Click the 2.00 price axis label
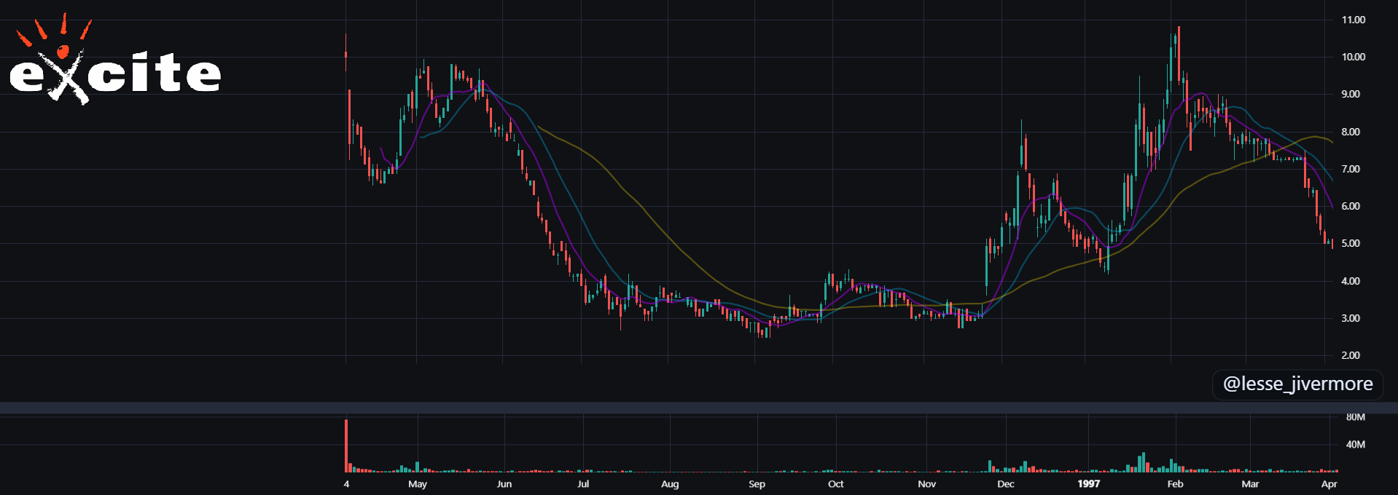Image resolution: width=1398 pixels, height=495 pixels. click(x=1351, y=355)
